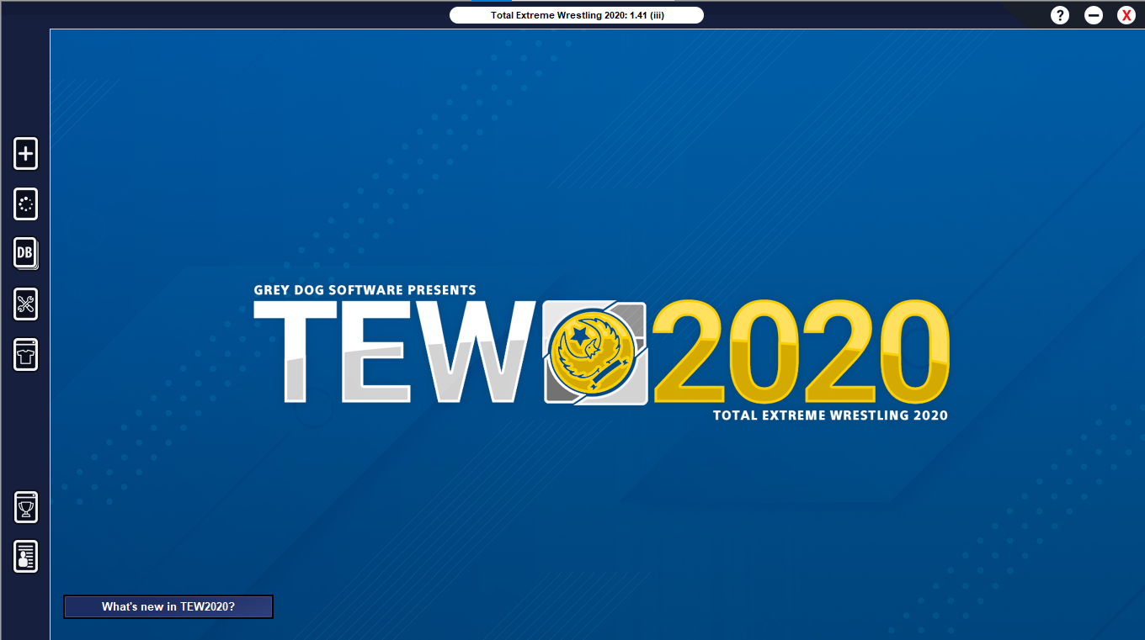The image size is (1145, 640).
Task: Open the load game dotted-circle icon
Action: tap(26, 204)
